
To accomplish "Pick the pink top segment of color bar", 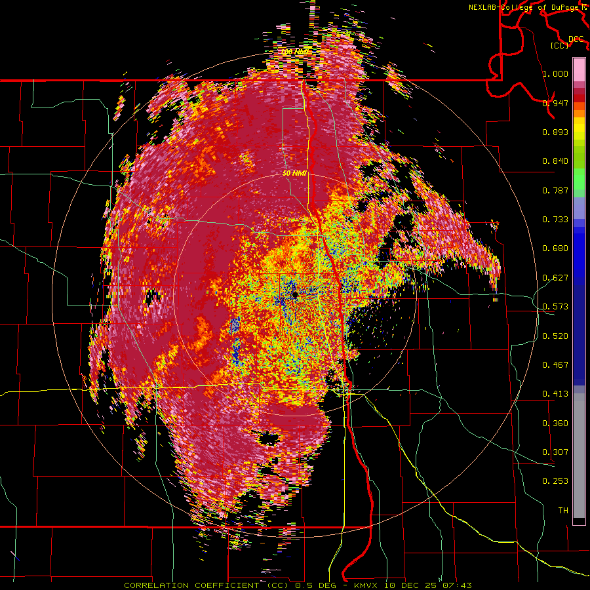I will point(579,69).
